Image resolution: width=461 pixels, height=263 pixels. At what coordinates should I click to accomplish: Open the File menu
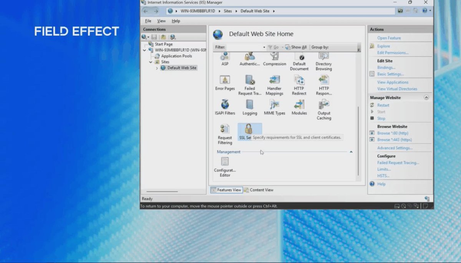[148, 21]
